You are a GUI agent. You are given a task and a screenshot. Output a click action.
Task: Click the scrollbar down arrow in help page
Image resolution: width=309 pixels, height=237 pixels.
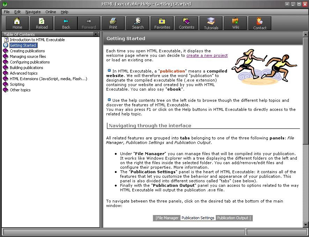click(x=306, y=224)
